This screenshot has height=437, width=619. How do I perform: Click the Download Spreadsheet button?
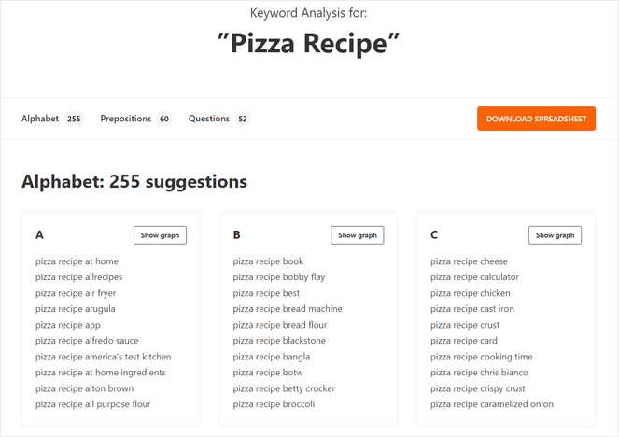[x=536, y=119]
